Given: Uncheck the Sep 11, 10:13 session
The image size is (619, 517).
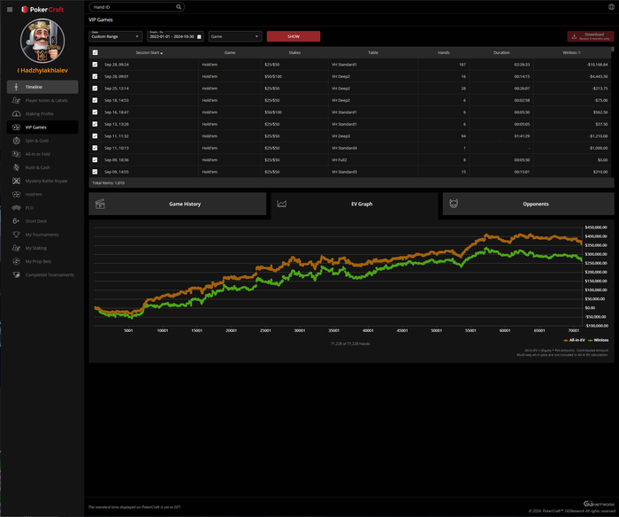Looking at the screenshot, I should (96, 148).
